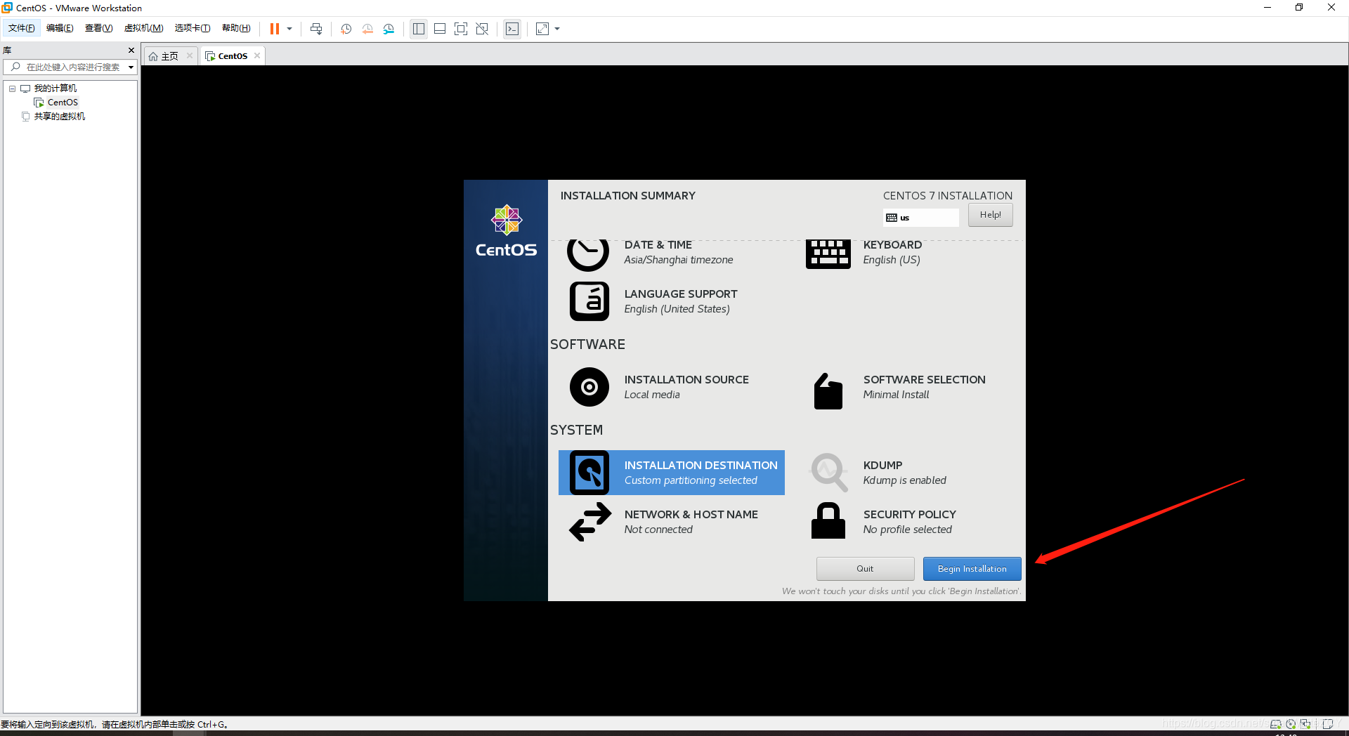Close the 主页 tab
The height and width of the screenshot is (736, 1349).
190,56
